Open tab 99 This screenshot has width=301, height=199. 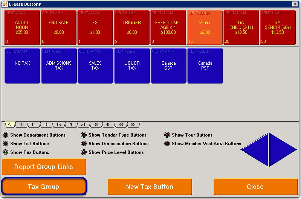click(x=133, y=125)
